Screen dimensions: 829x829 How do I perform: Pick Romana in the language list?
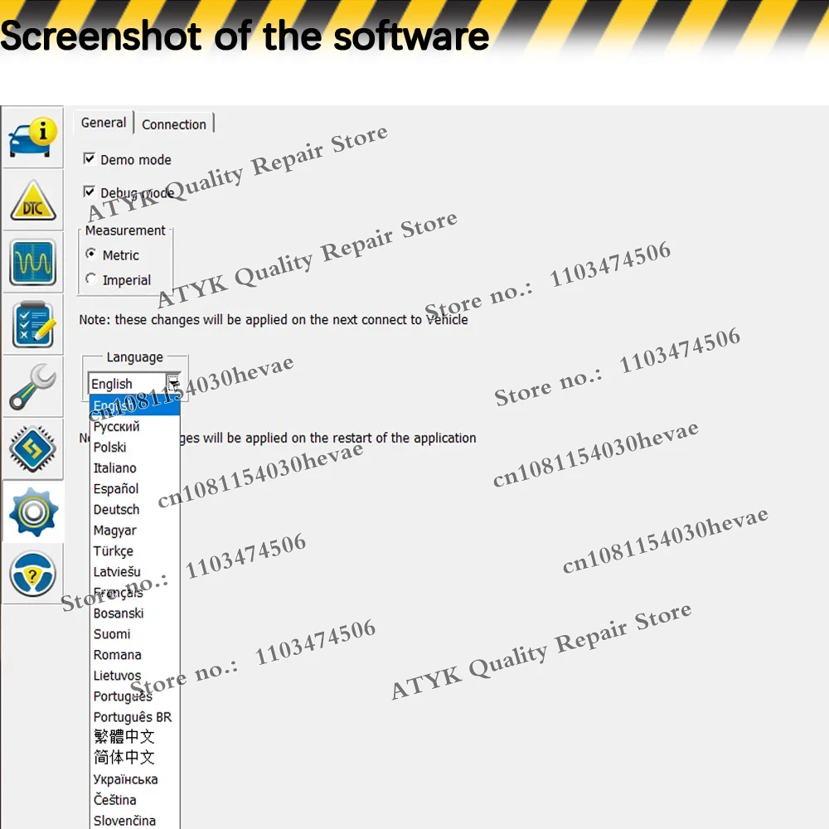coord(135,655)
